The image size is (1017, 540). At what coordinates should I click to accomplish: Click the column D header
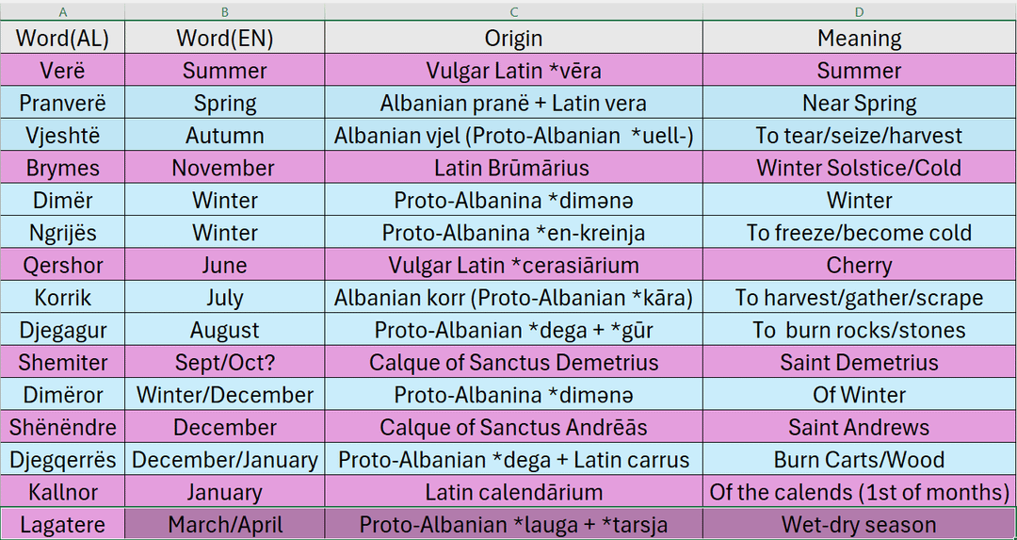859,12
